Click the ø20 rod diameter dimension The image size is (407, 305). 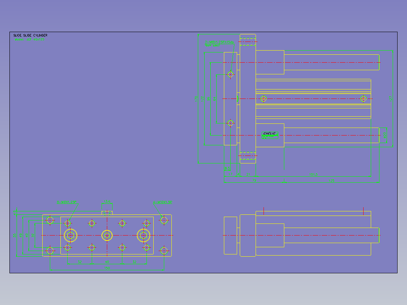point(384,135)
